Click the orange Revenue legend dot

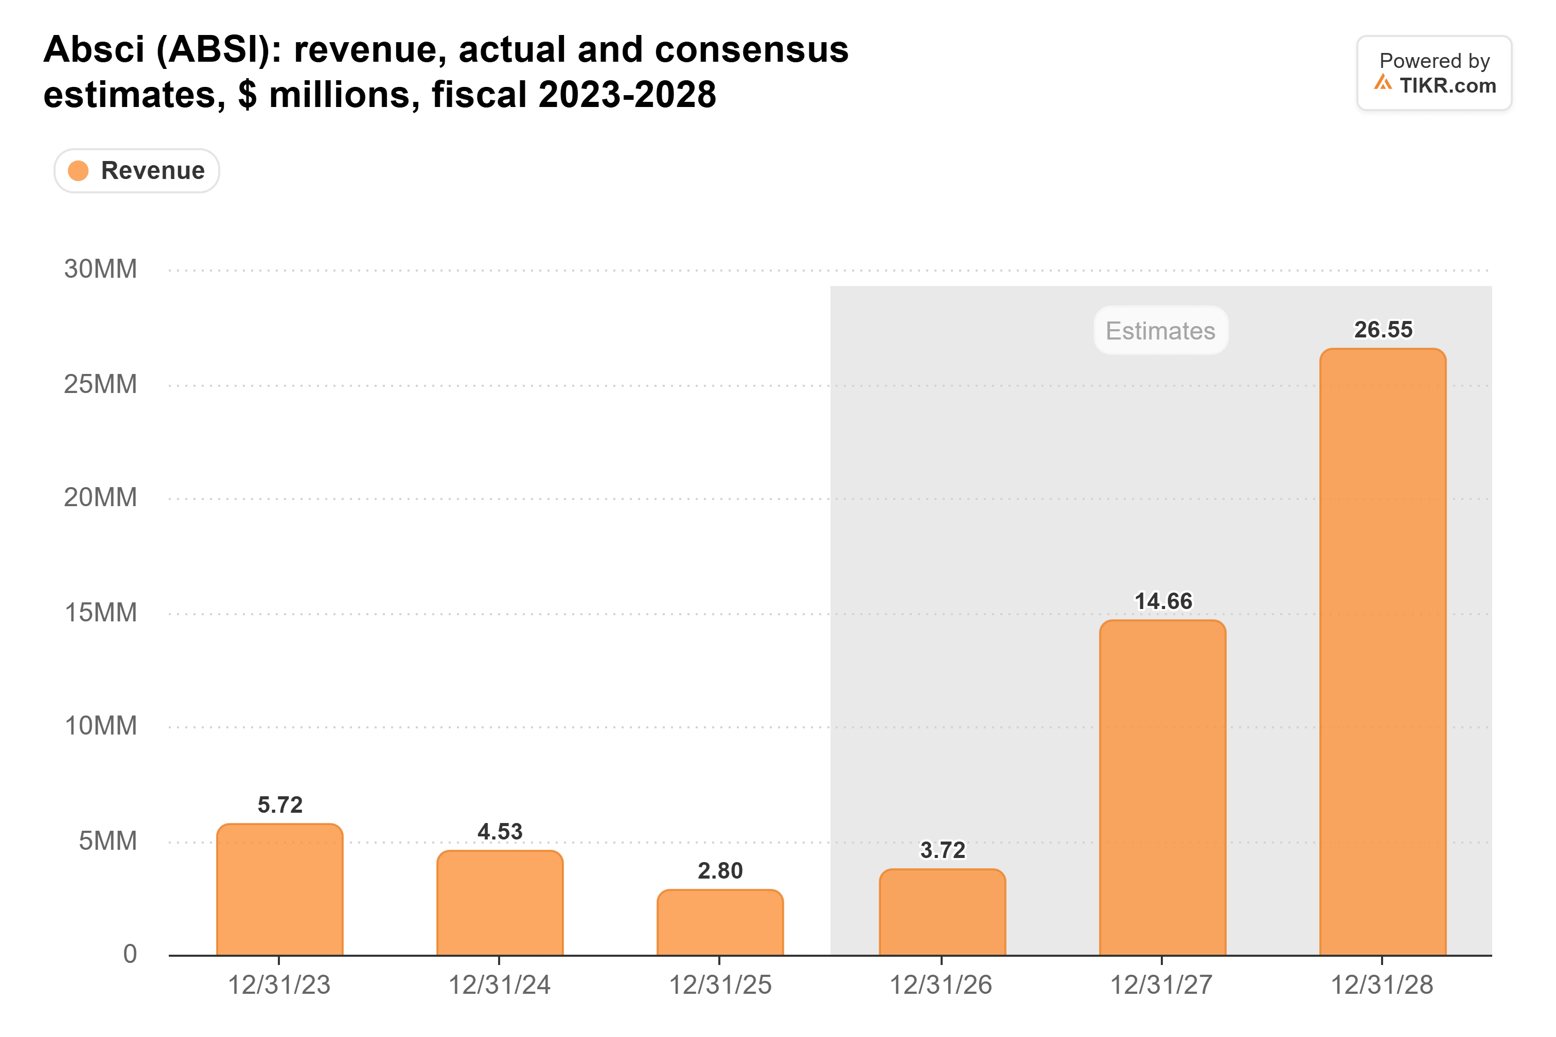pyautogui.click(x=78, y=171)
